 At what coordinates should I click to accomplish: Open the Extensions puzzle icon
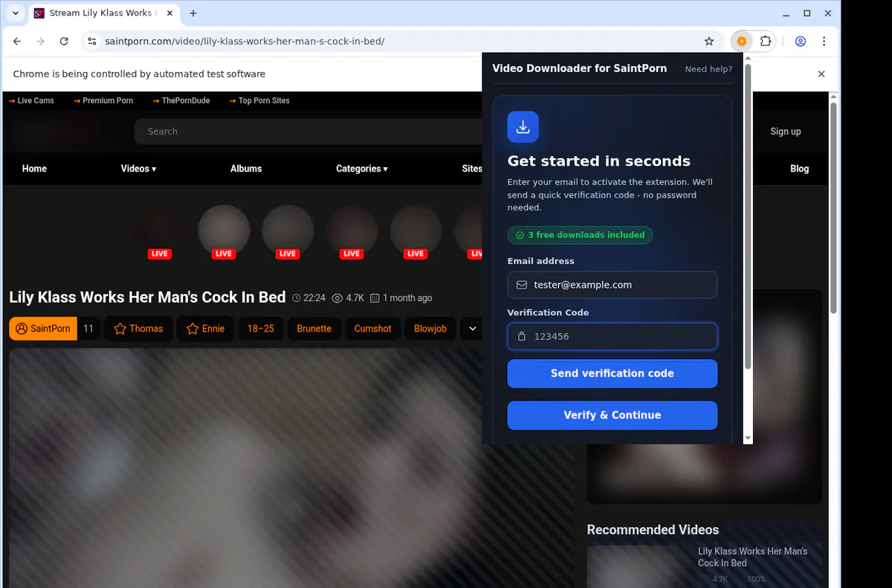click(x=766, y=42)
